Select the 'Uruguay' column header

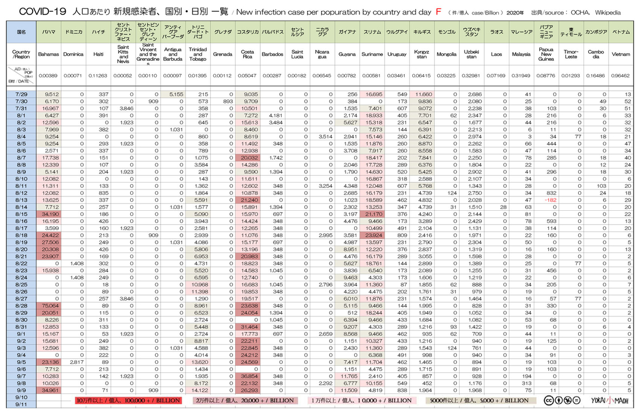point(397,54)
